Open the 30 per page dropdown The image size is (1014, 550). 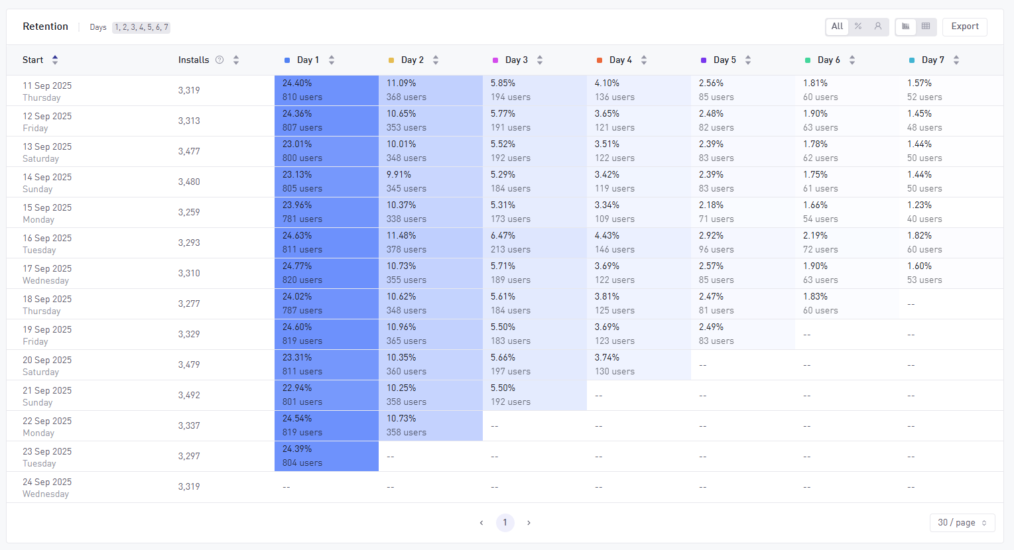coord(962,523)
